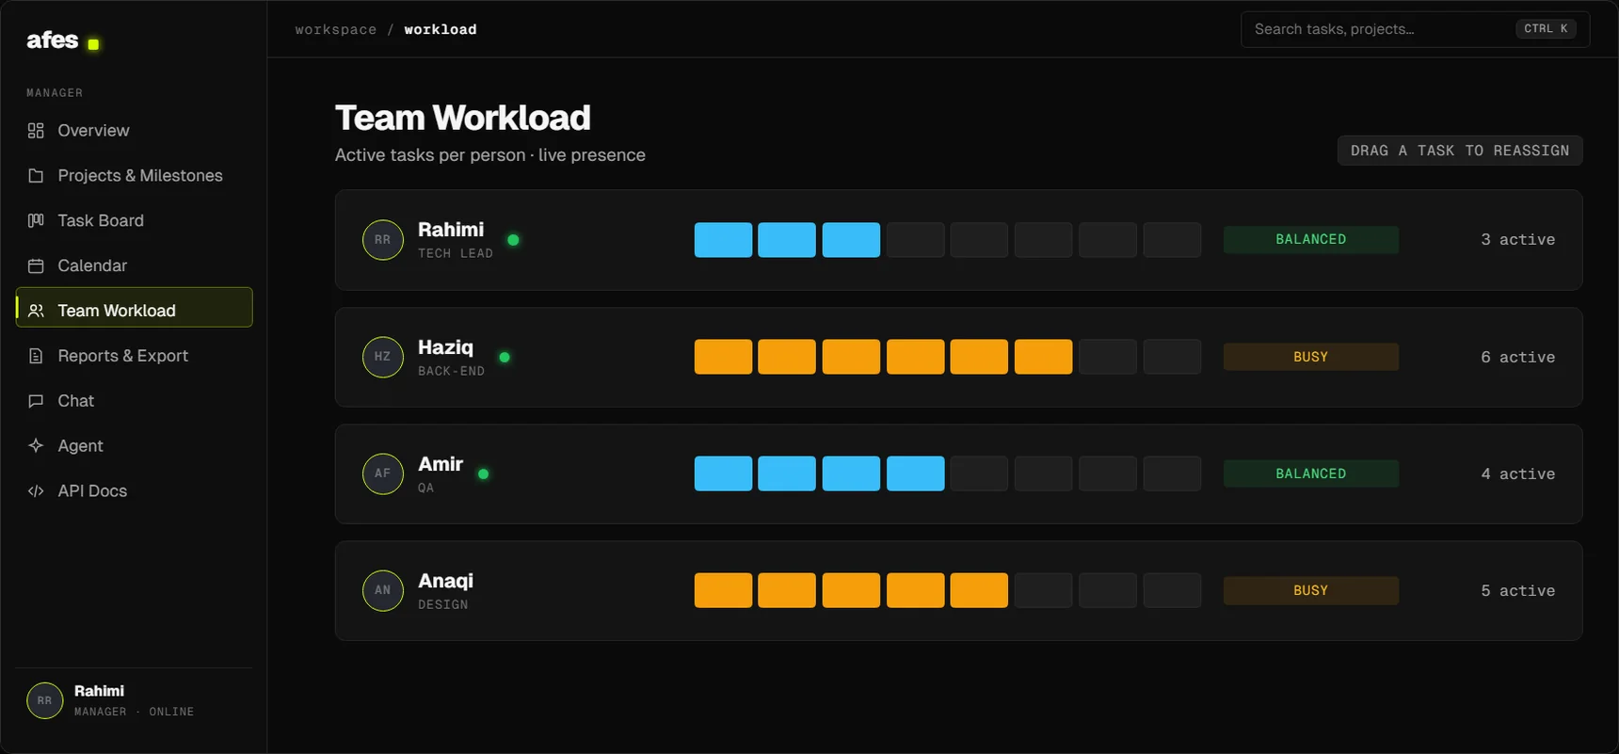This screenshot has width=1619, height=754.
Task: Click the Reports & Export document icon
Action: (36, 356)
